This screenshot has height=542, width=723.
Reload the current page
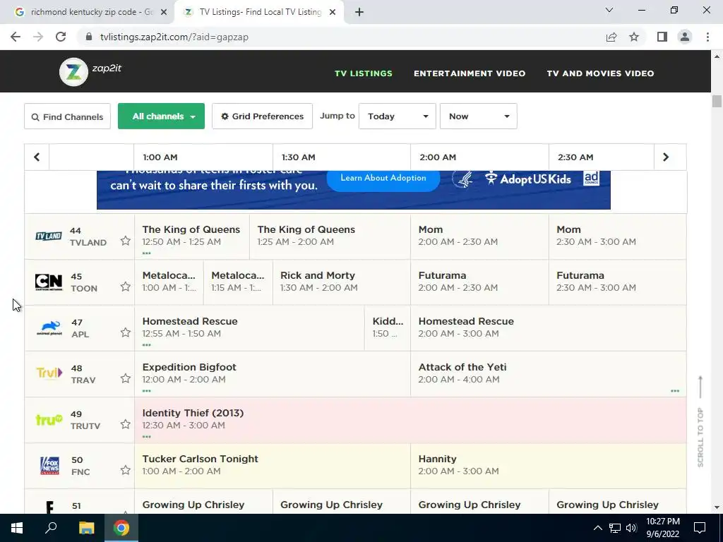point(61,37)
